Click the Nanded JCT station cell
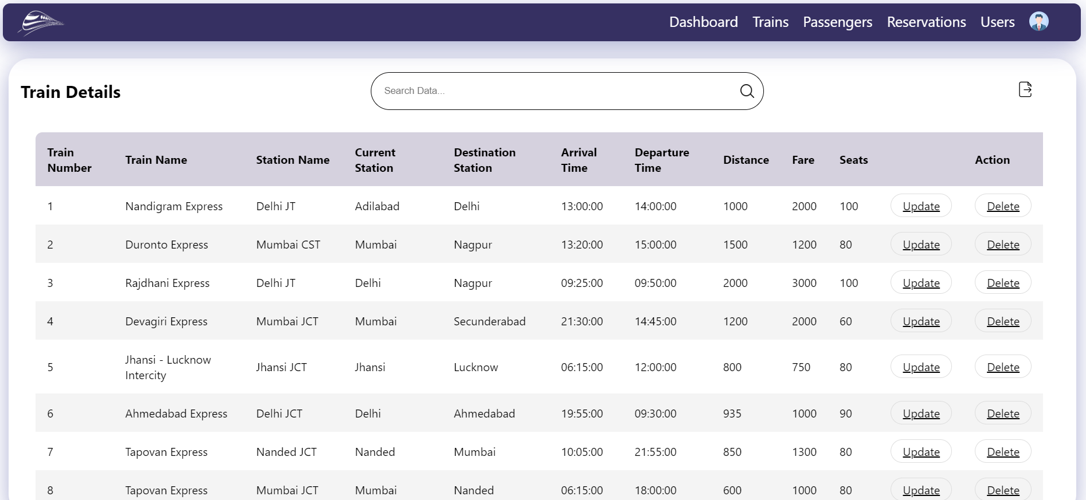 tap(286, 452)
